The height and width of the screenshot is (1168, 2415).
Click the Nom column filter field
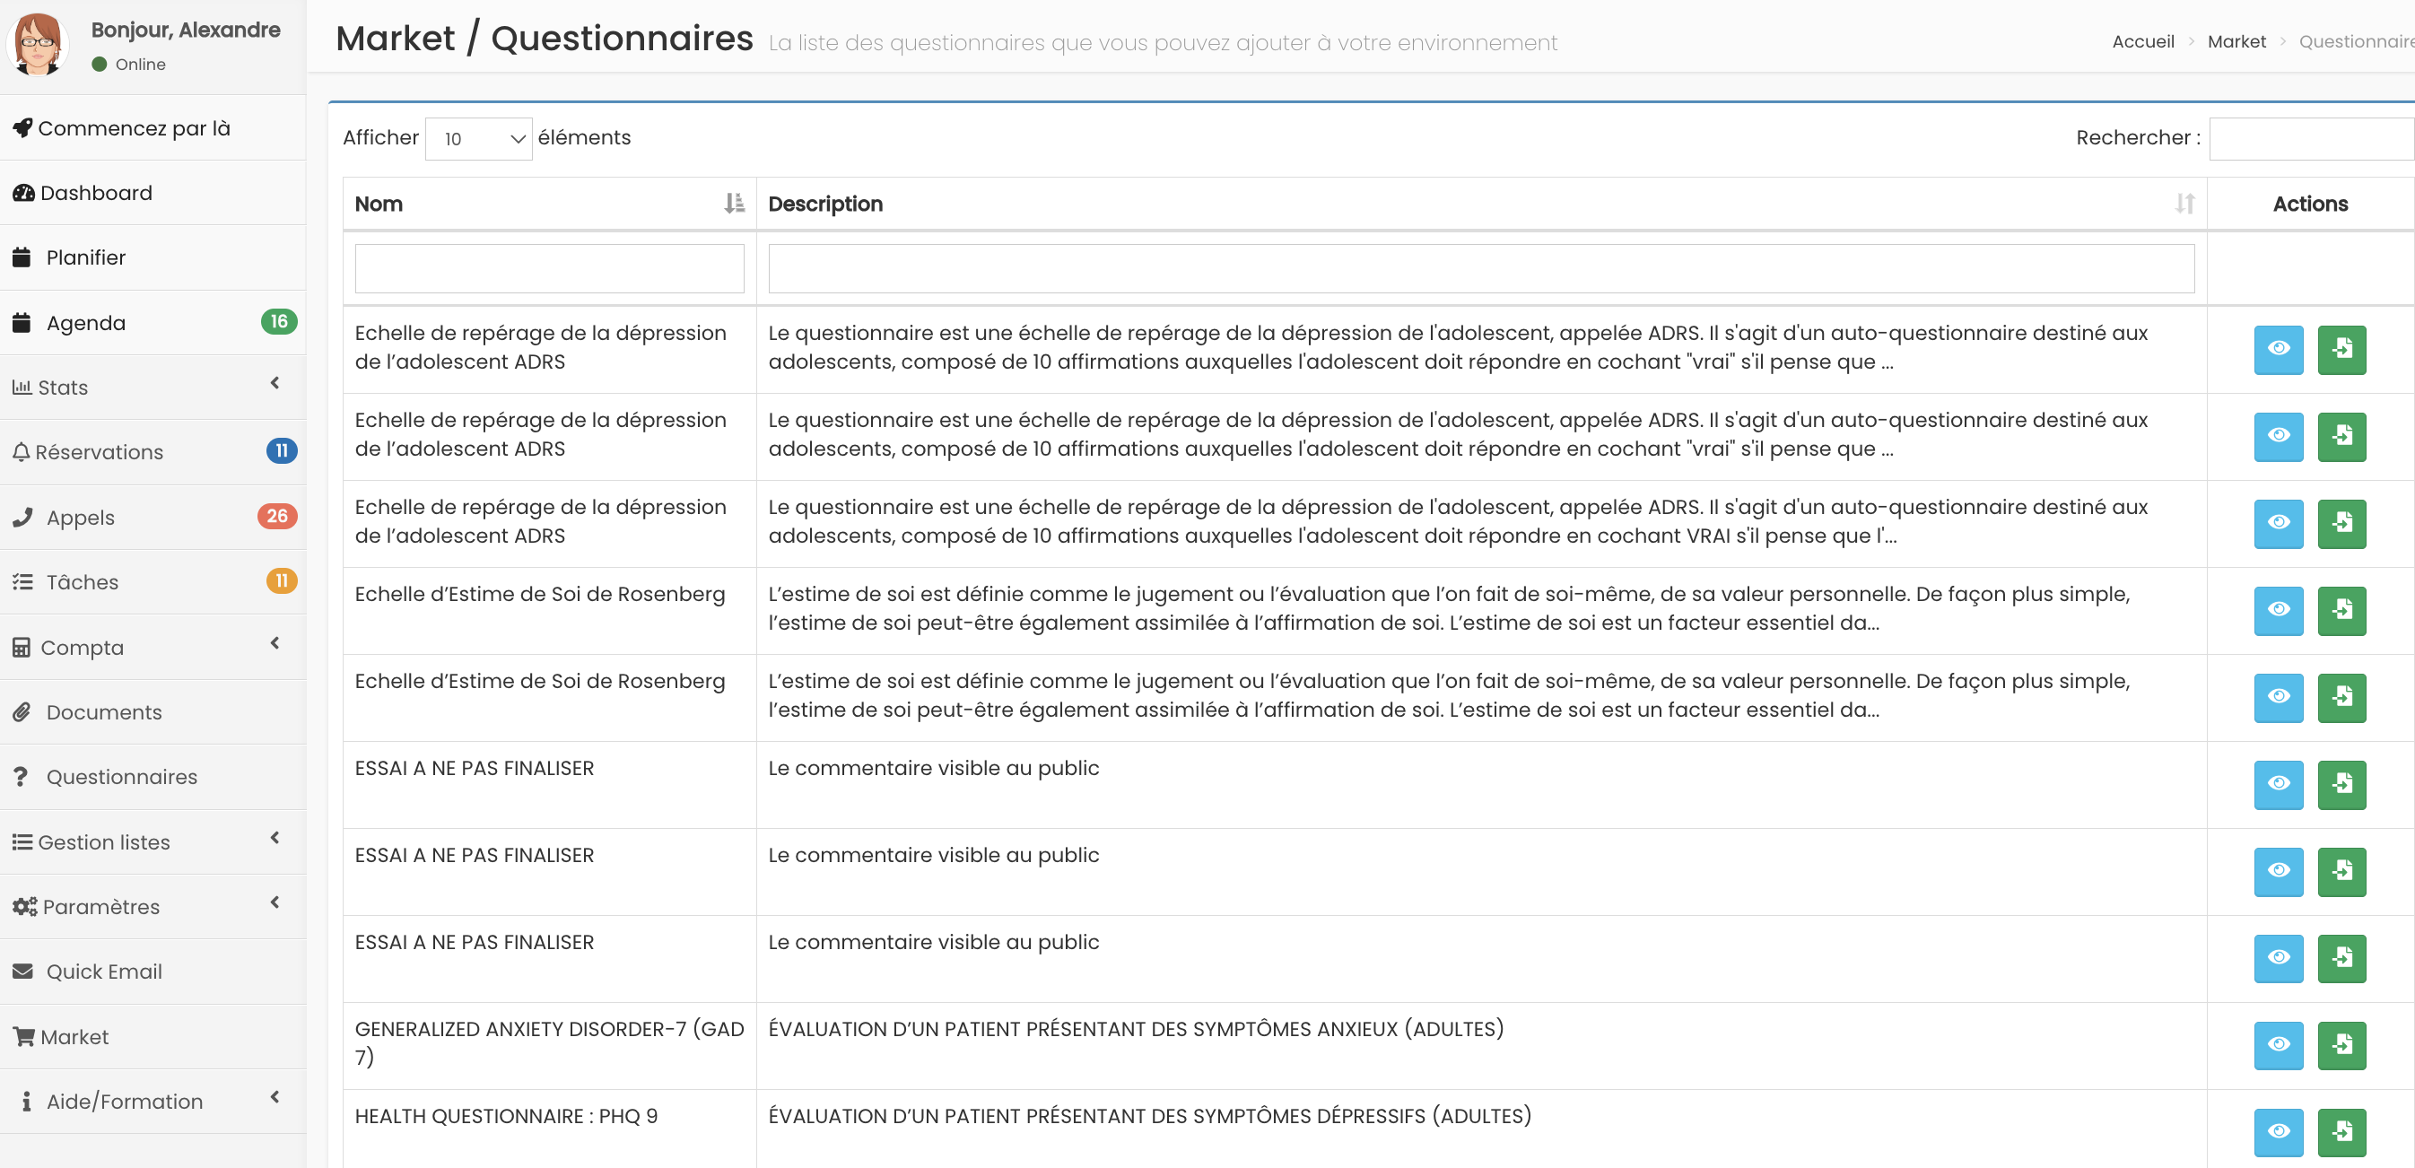(x=549, y=269)
